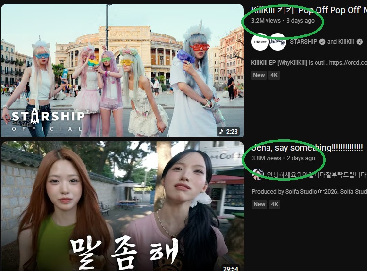Click the New badge under the Jena video
Viewport: 367px width, 271px height.
[x=259, y=204]
